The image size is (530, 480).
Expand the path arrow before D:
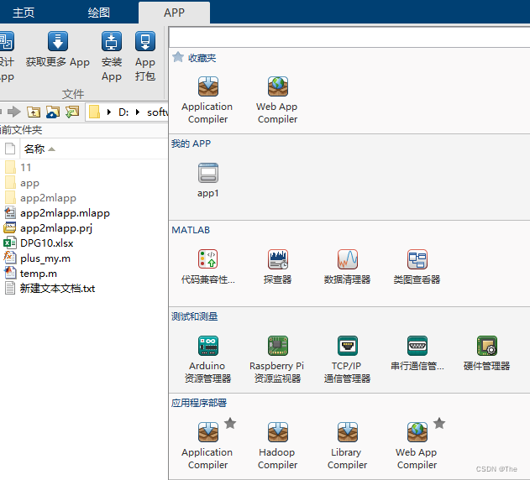click(x=109, y=112)
